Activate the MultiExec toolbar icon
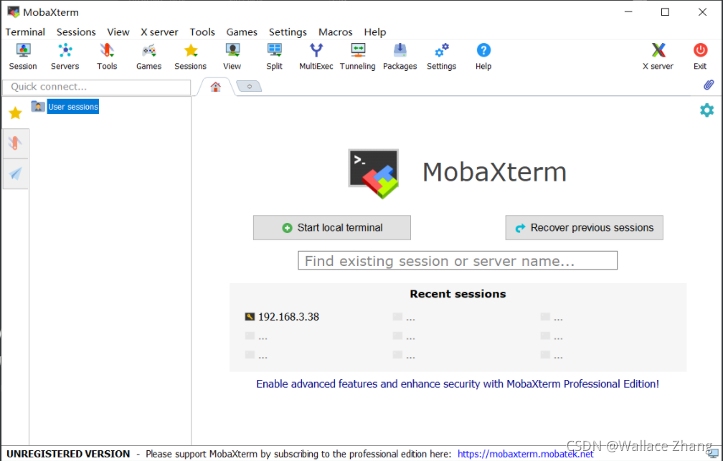Viewport: 723px width, 461px height. [x=316, y=49]
